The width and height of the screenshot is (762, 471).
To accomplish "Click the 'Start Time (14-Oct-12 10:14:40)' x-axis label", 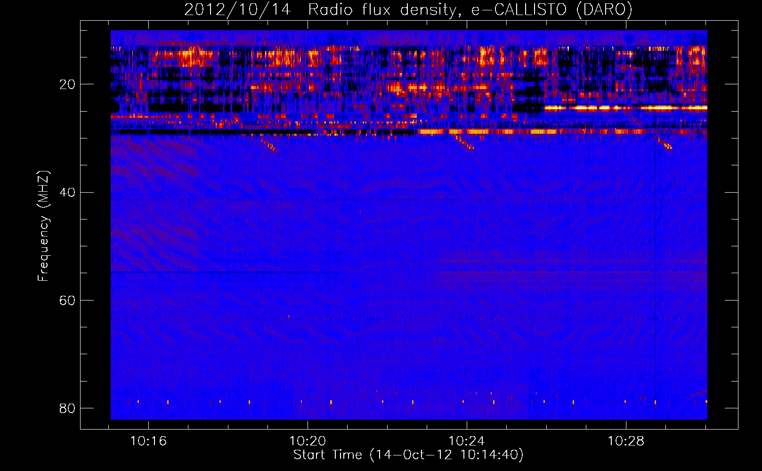I will pyautogui.click(x=408, y=455).
